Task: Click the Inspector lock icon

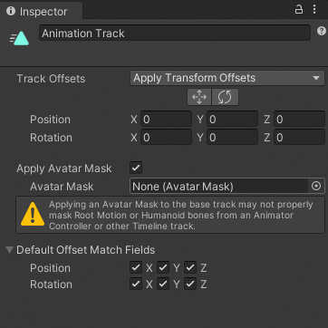Action: click(299, 10)
